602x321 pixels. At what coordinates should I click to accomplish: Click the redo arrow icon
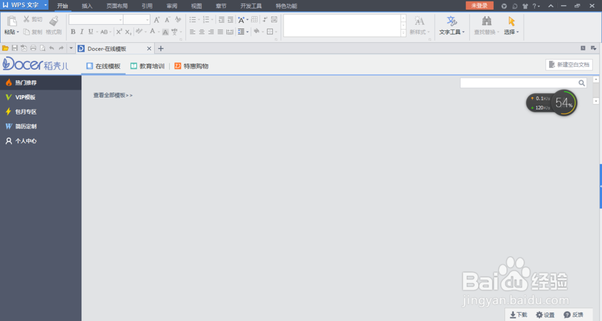(61, 48)
